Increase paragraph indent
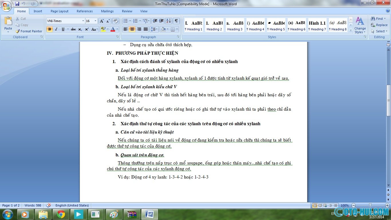The width and height of the screenshot is (391, 220). tap(161, 21)
